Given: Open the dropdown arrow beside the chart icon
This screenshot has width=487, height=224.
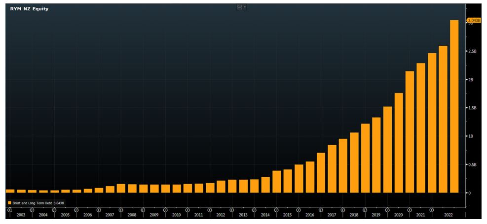Looking at the screenshot, I should (x=245, y=7).
